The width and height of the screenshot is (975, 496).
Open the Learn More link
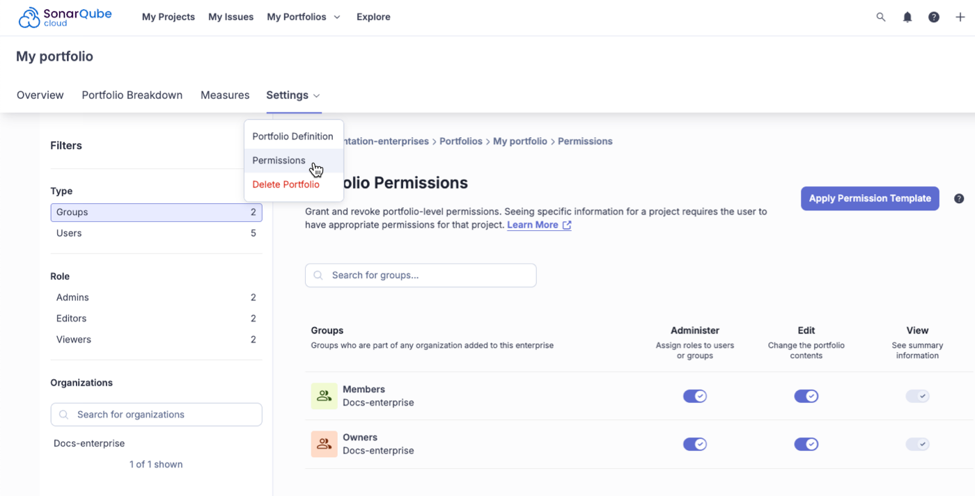coord(533,224)
